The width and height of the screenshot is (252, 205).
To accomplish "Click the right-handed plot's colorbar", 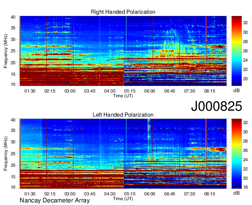I will click(x=236, y=51).
